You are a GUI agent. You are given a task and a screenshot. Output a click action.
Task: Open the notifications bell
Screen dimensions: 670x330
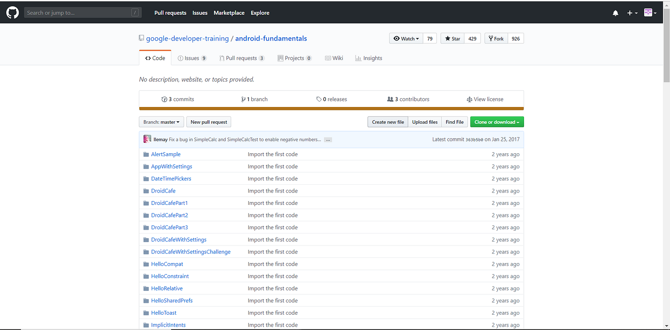pyautogui.click(x=615, y=13)
